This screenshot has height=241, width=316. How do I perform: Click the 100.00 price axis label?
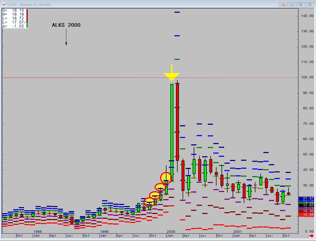pos(307,77)
